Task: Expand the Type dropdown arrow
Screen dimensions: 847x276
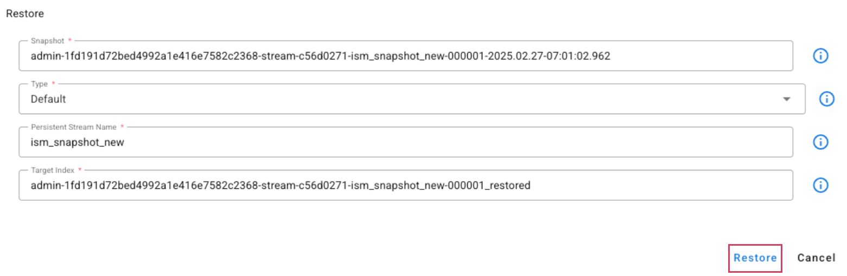Action: (x=786, y=99)
